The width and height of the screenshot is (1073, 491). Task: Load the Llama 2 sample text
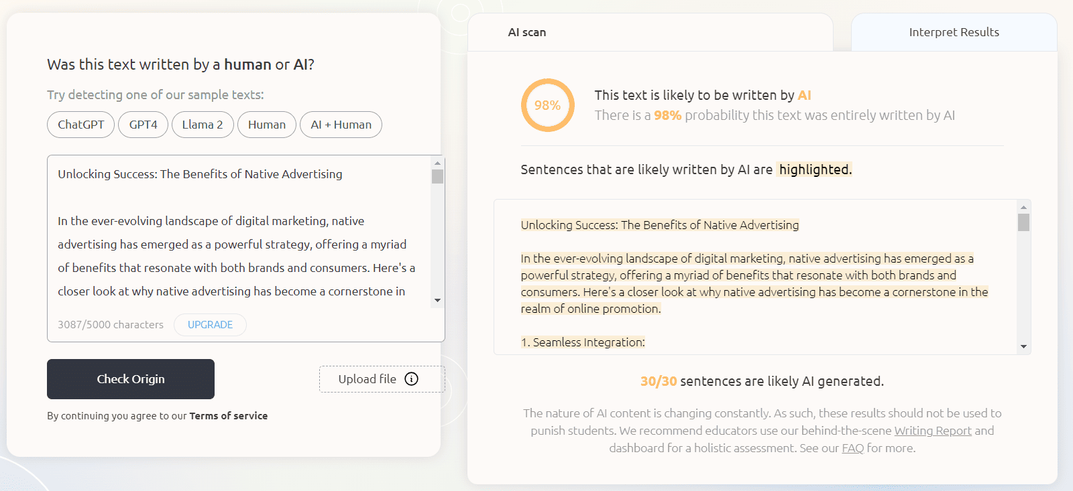tap(203, 125)
